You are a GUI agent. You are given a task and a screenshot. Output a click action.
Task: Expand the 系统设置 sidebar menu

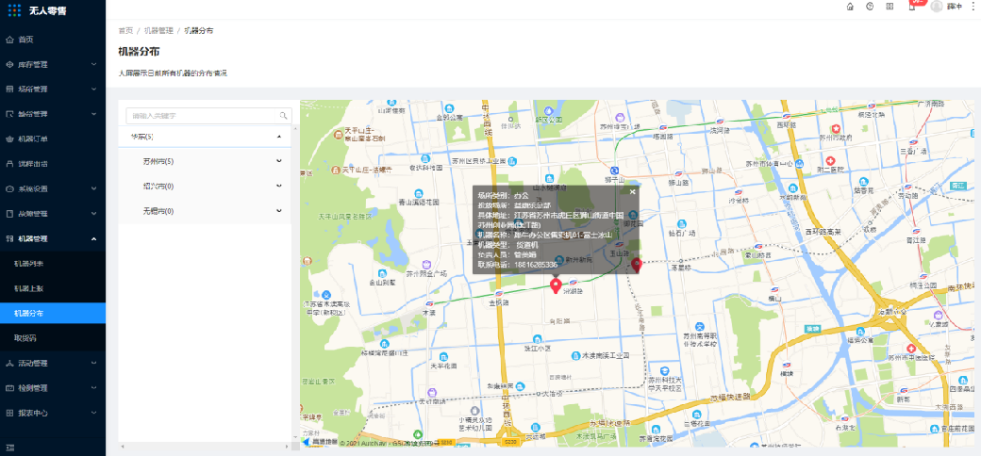[53, 188]
